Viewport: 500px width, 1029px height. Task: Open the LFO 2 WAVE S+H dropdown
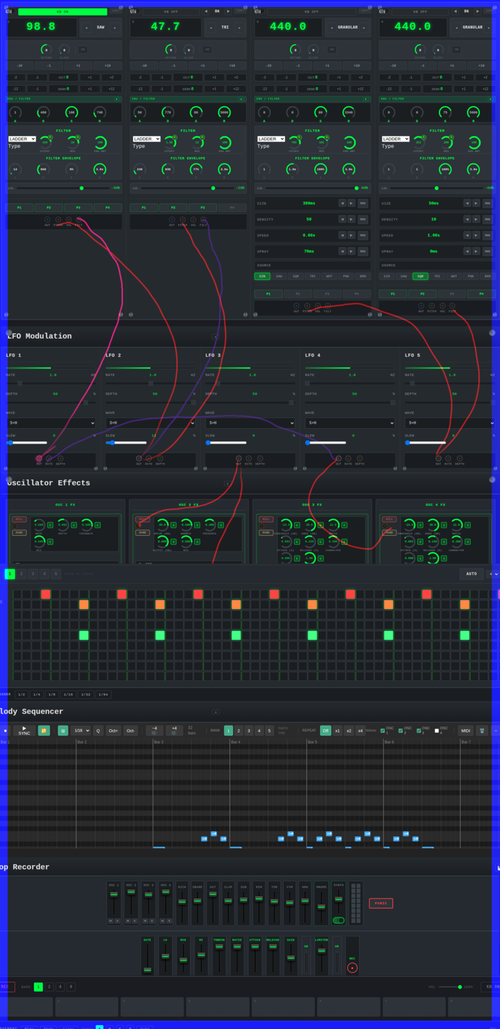point(151,422)
